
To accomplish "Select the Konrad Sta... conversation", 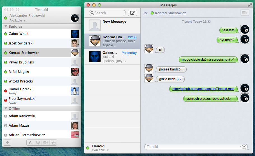I will click(112, 41).
